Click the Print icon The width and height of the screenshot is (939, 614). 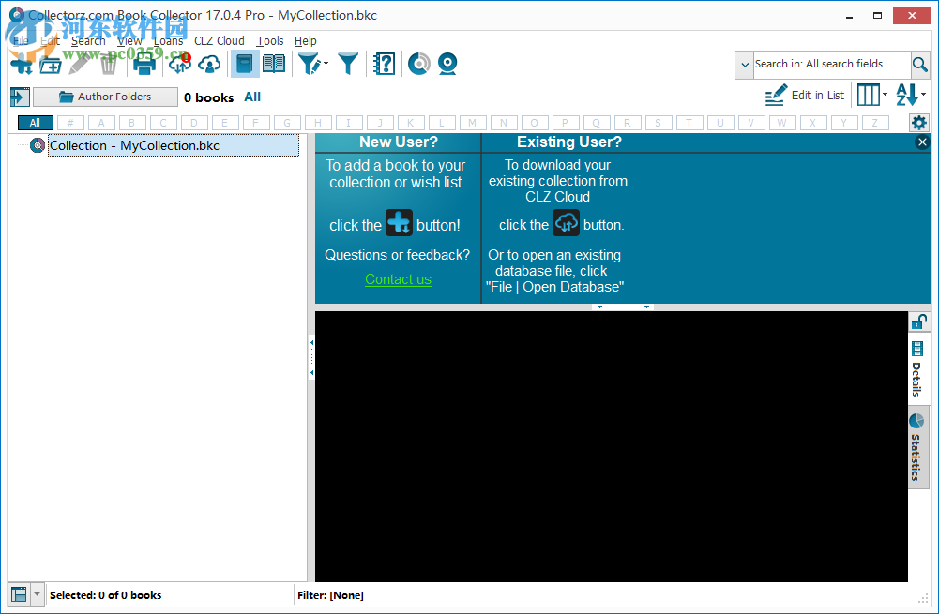[144, 64]
